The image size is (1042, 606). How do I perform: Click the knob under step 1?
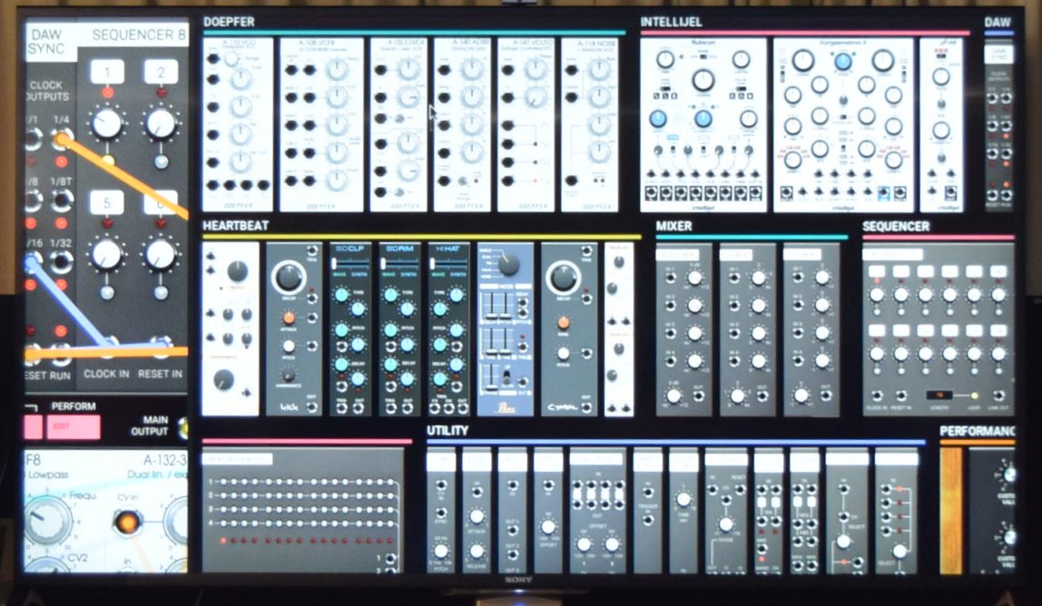click(107, 123)
